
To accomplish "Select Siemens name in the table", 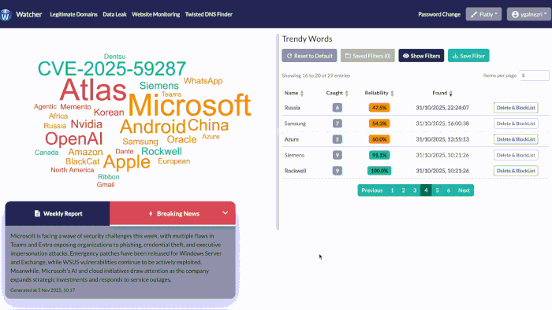I will (294, 155).
